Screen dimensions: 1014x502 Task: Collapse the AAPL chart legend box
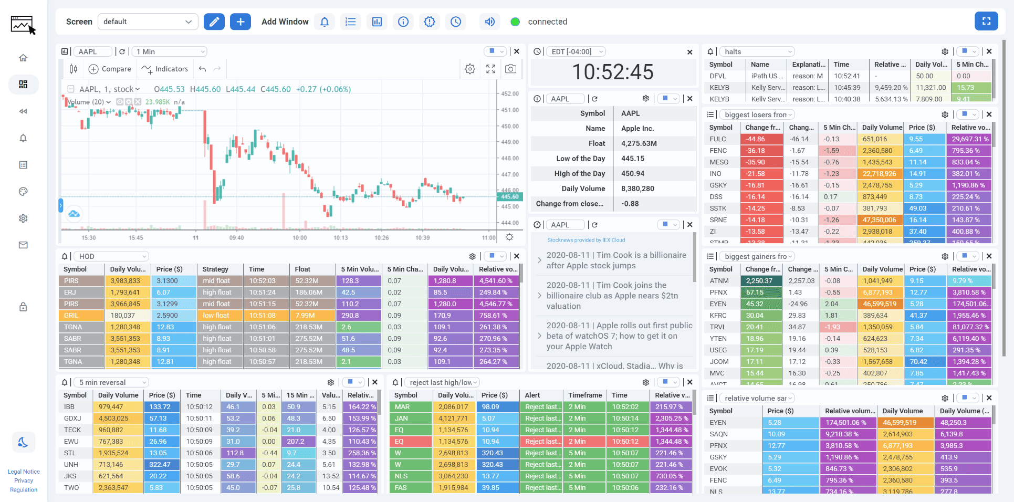(x=70, y=89)
